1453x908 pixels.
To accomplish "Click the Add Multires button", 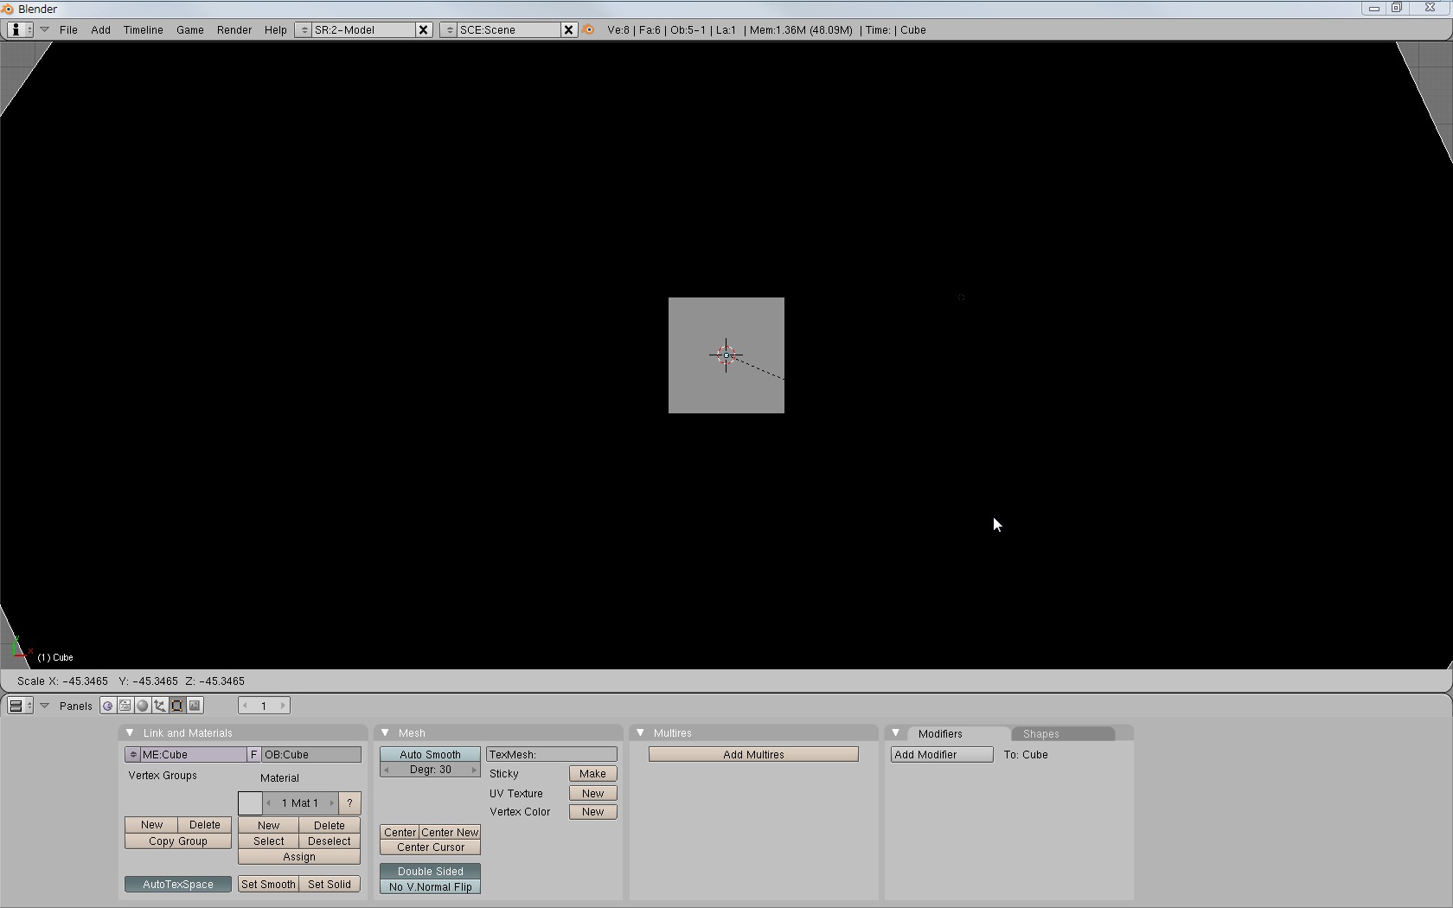I will (753, 754).
